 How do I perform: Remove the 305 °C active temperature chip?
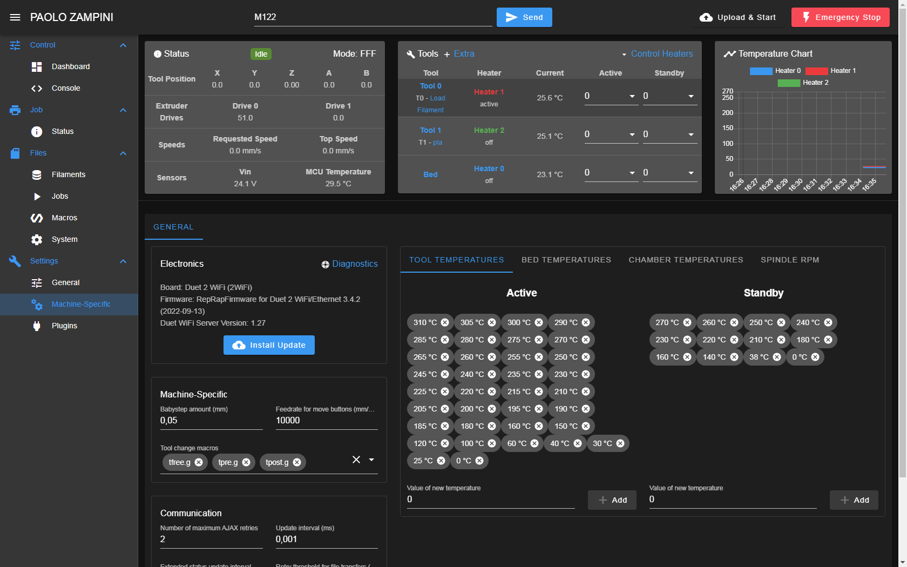click(492, 322)
